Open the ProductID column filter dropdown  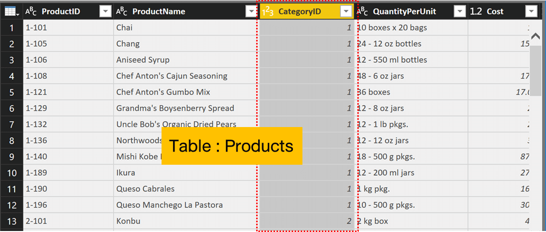coord(105,12)
